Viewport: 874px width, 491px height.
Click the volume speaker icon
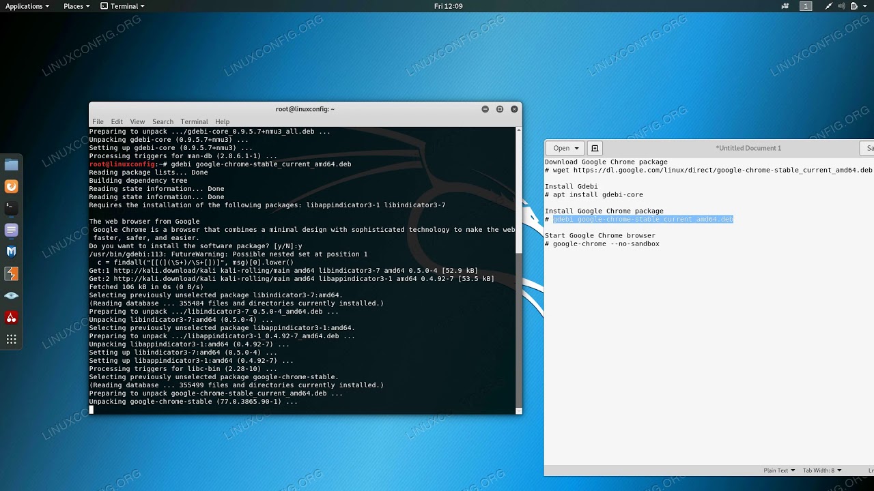tap(840, 6)
